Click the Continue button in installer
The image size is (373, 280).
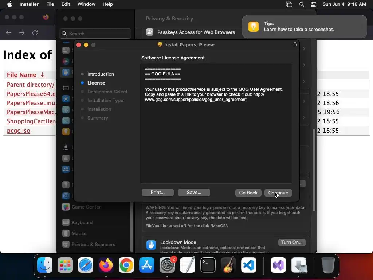click(278, 192)
